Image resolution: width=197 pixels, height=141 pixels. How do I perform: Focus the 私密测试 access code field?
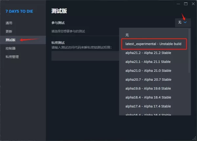pyautogui.click(x=85, y=56)
